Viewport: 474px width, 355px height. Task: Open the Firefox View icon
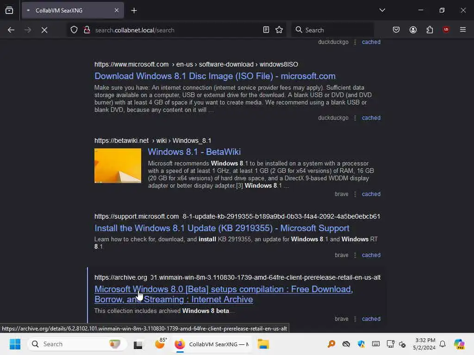[9, 10]
